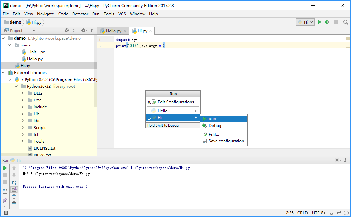The image size is (351, 217).
Task: Go to line via 2:25 indicator
Action: (x=290, y=213)
